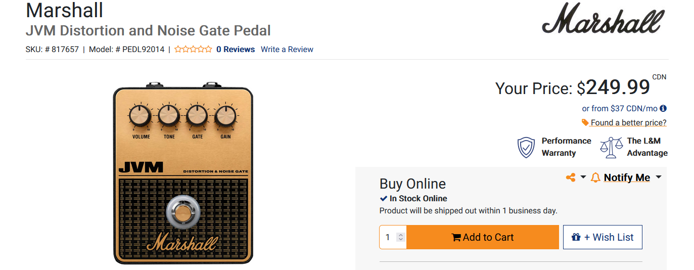Click the Notify Me link text
694x270 pixels.
coord(627,177)
